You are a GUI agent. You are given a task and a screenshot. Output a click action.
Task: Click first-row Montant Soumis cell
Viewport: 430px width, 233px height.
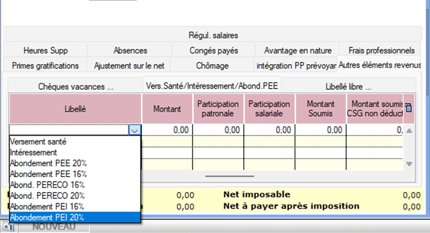coord(320,129)
